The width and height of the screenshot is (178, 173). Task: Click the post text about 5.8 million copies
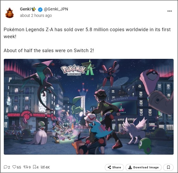coord(87,33)
